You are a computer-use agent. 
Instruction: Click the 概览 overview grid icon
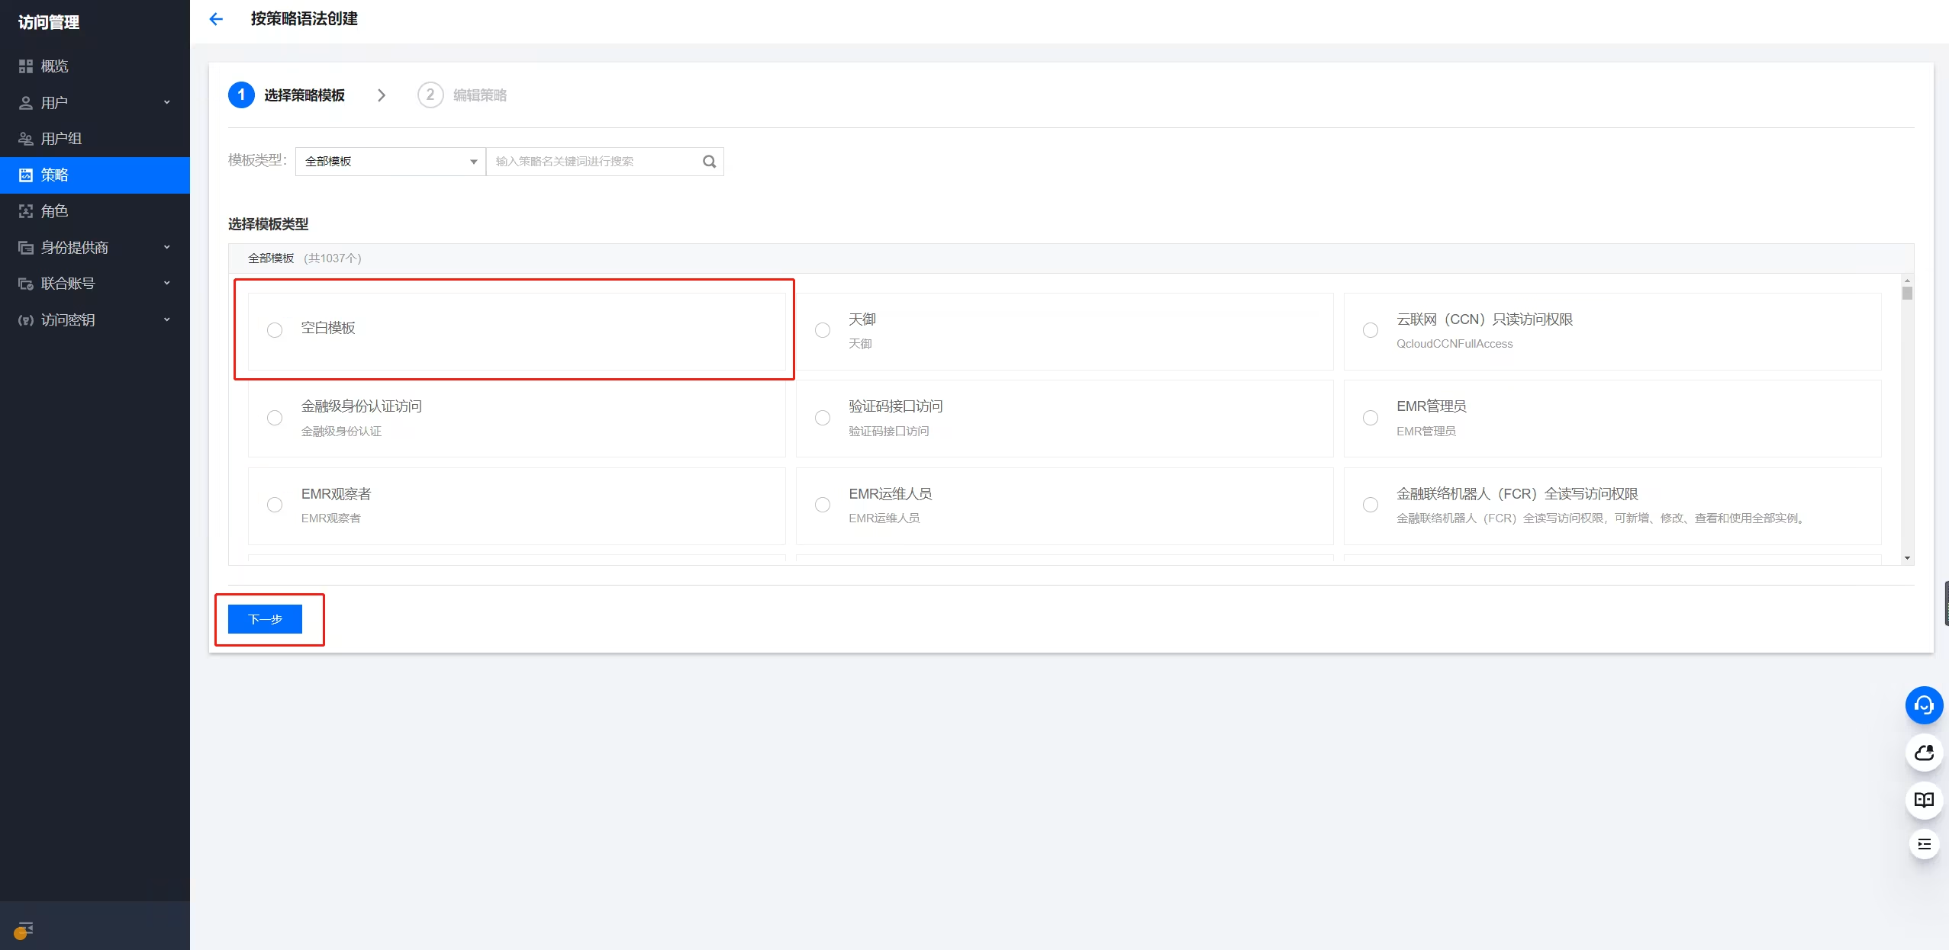tap(26, 66)
